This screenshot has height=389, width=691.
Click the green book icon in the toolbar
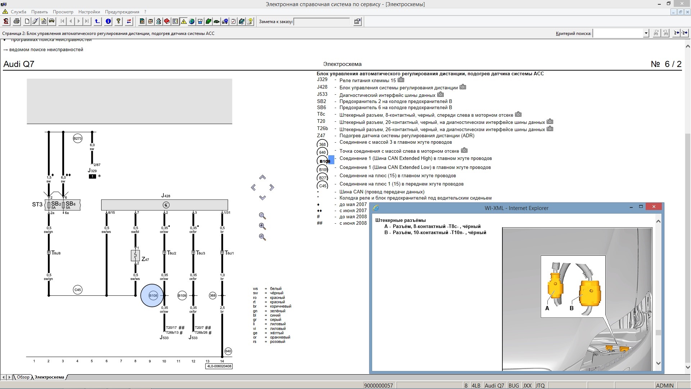click(x=208, y=22)
